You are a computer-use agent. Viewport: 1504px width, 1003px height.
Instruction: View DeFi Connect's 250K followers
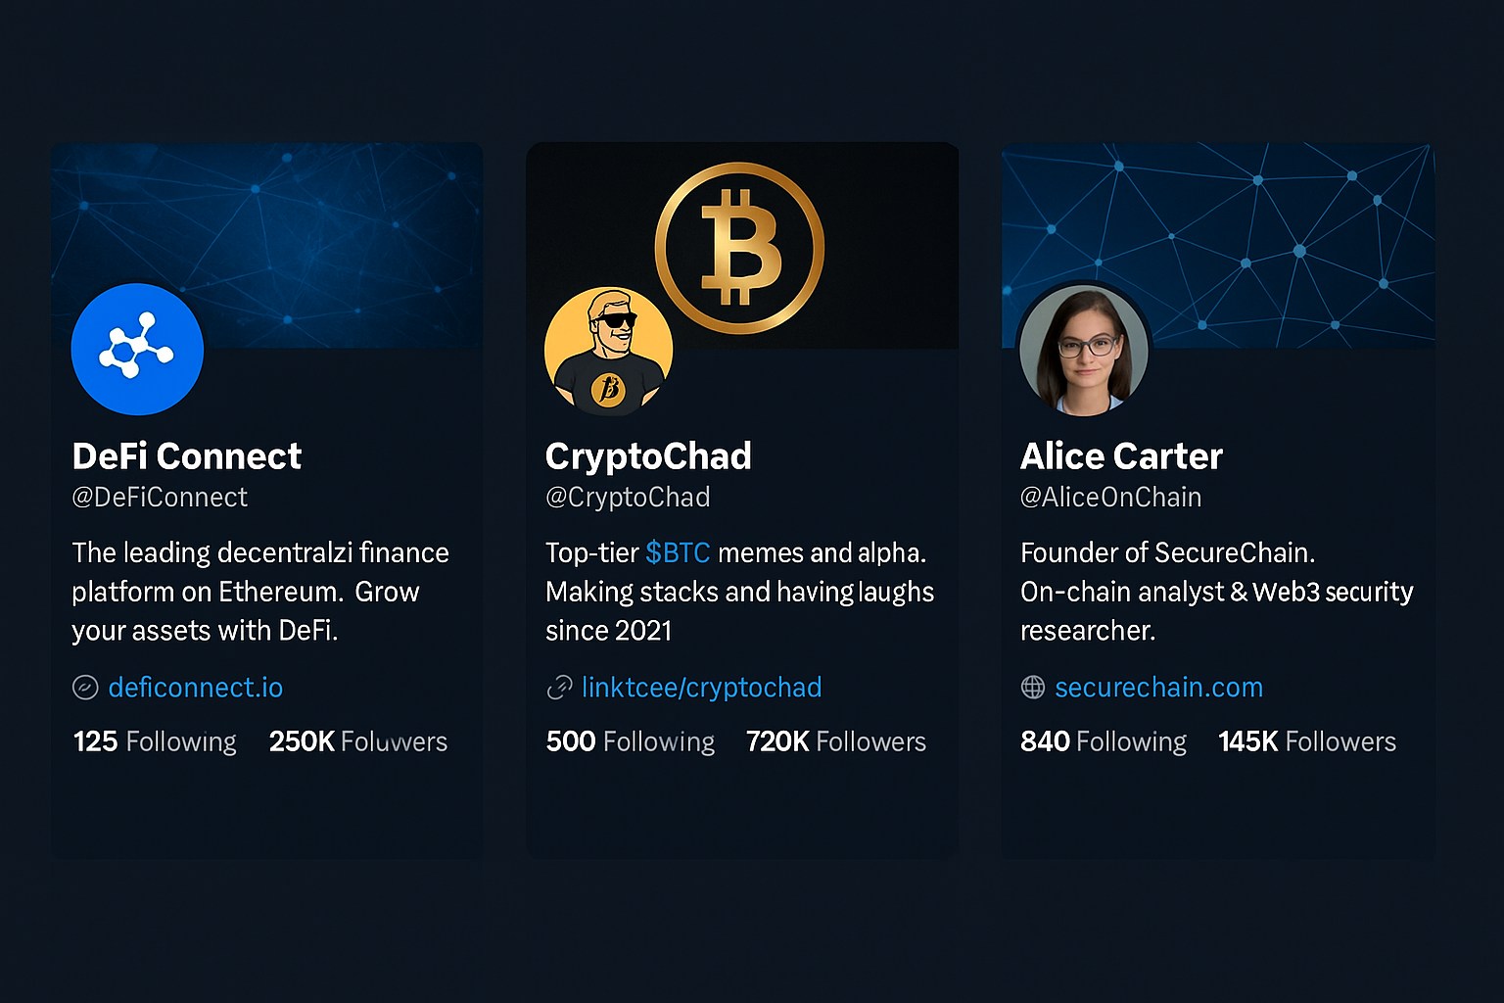point(357,741)
